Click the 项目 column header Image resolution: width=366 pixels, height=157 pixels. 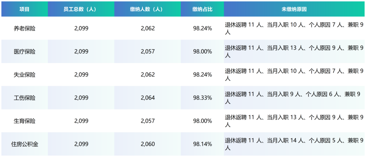click(24, 9)
